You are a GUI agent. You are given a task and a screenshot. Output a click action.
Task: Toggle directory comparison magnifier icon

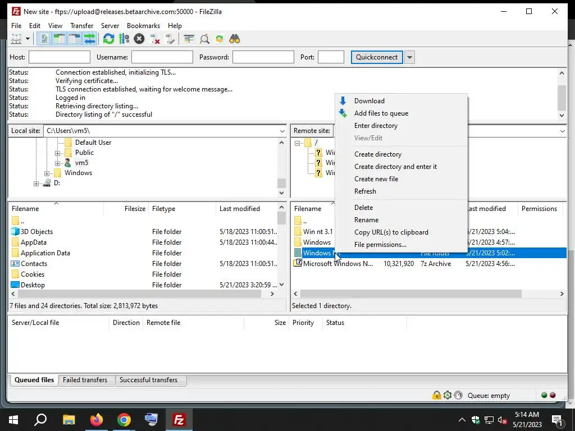[204, 39]
